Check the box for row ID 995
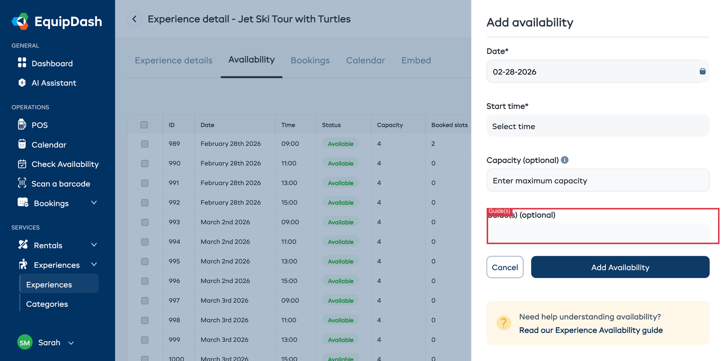Viewport: 725px width, 361px height. (145, 261)
